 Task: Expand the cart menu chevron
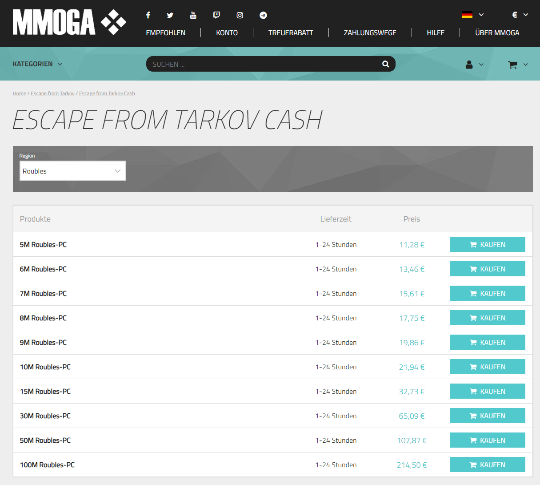(526, 65)
